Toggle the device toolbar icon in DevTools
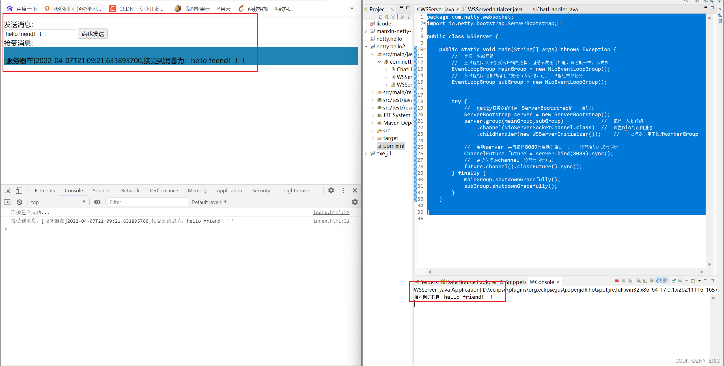The height and width of the screenshot is (366, 724). [x=19, y=191]
